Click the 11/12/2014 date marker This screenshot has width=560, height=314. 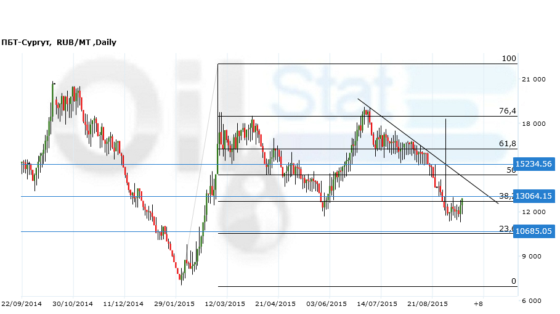pyautogui.click(x=123, y=304)
